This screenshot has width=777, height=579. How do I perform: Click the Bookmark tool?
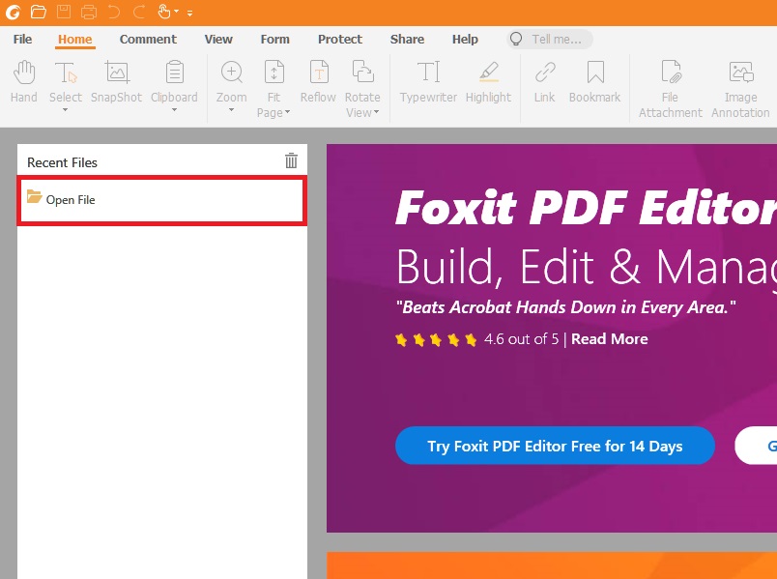[x=594, y=82]
